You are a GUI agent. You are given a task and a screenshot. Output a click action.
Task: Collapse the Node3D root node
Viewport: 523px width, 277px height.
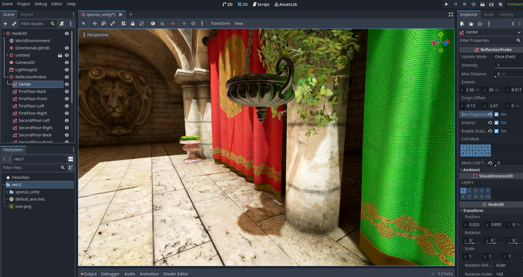[x=4, y=33]
